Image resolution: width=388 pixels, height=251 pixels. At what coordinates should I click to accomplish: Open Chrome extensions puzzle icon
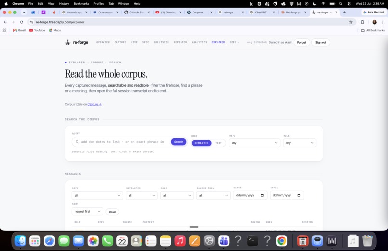click(x=362, y=22)
